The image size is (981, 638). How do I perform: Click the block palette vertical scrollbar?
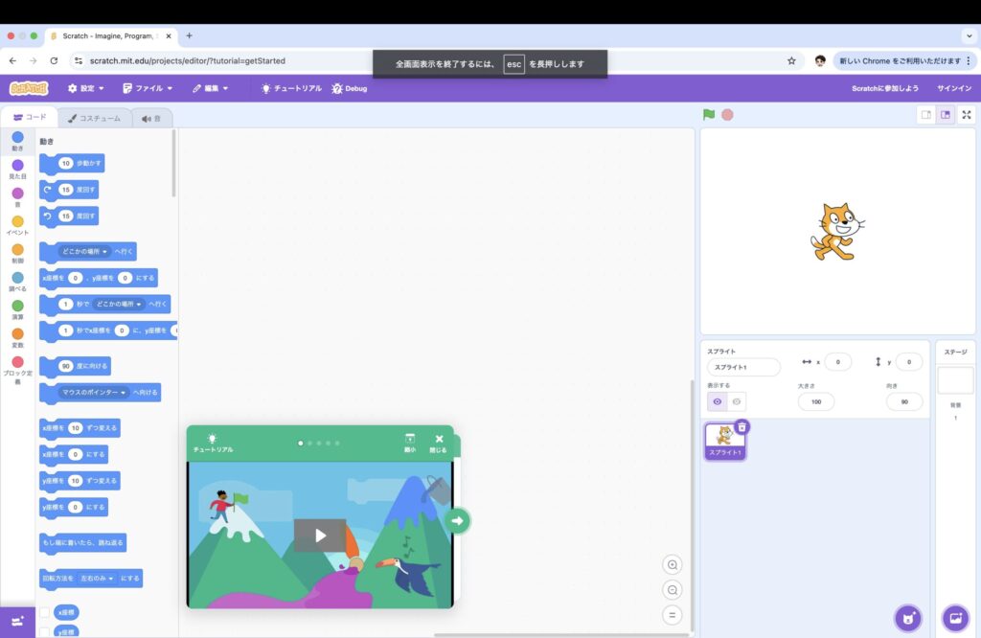pyautogui.click(x=173, y=164)
